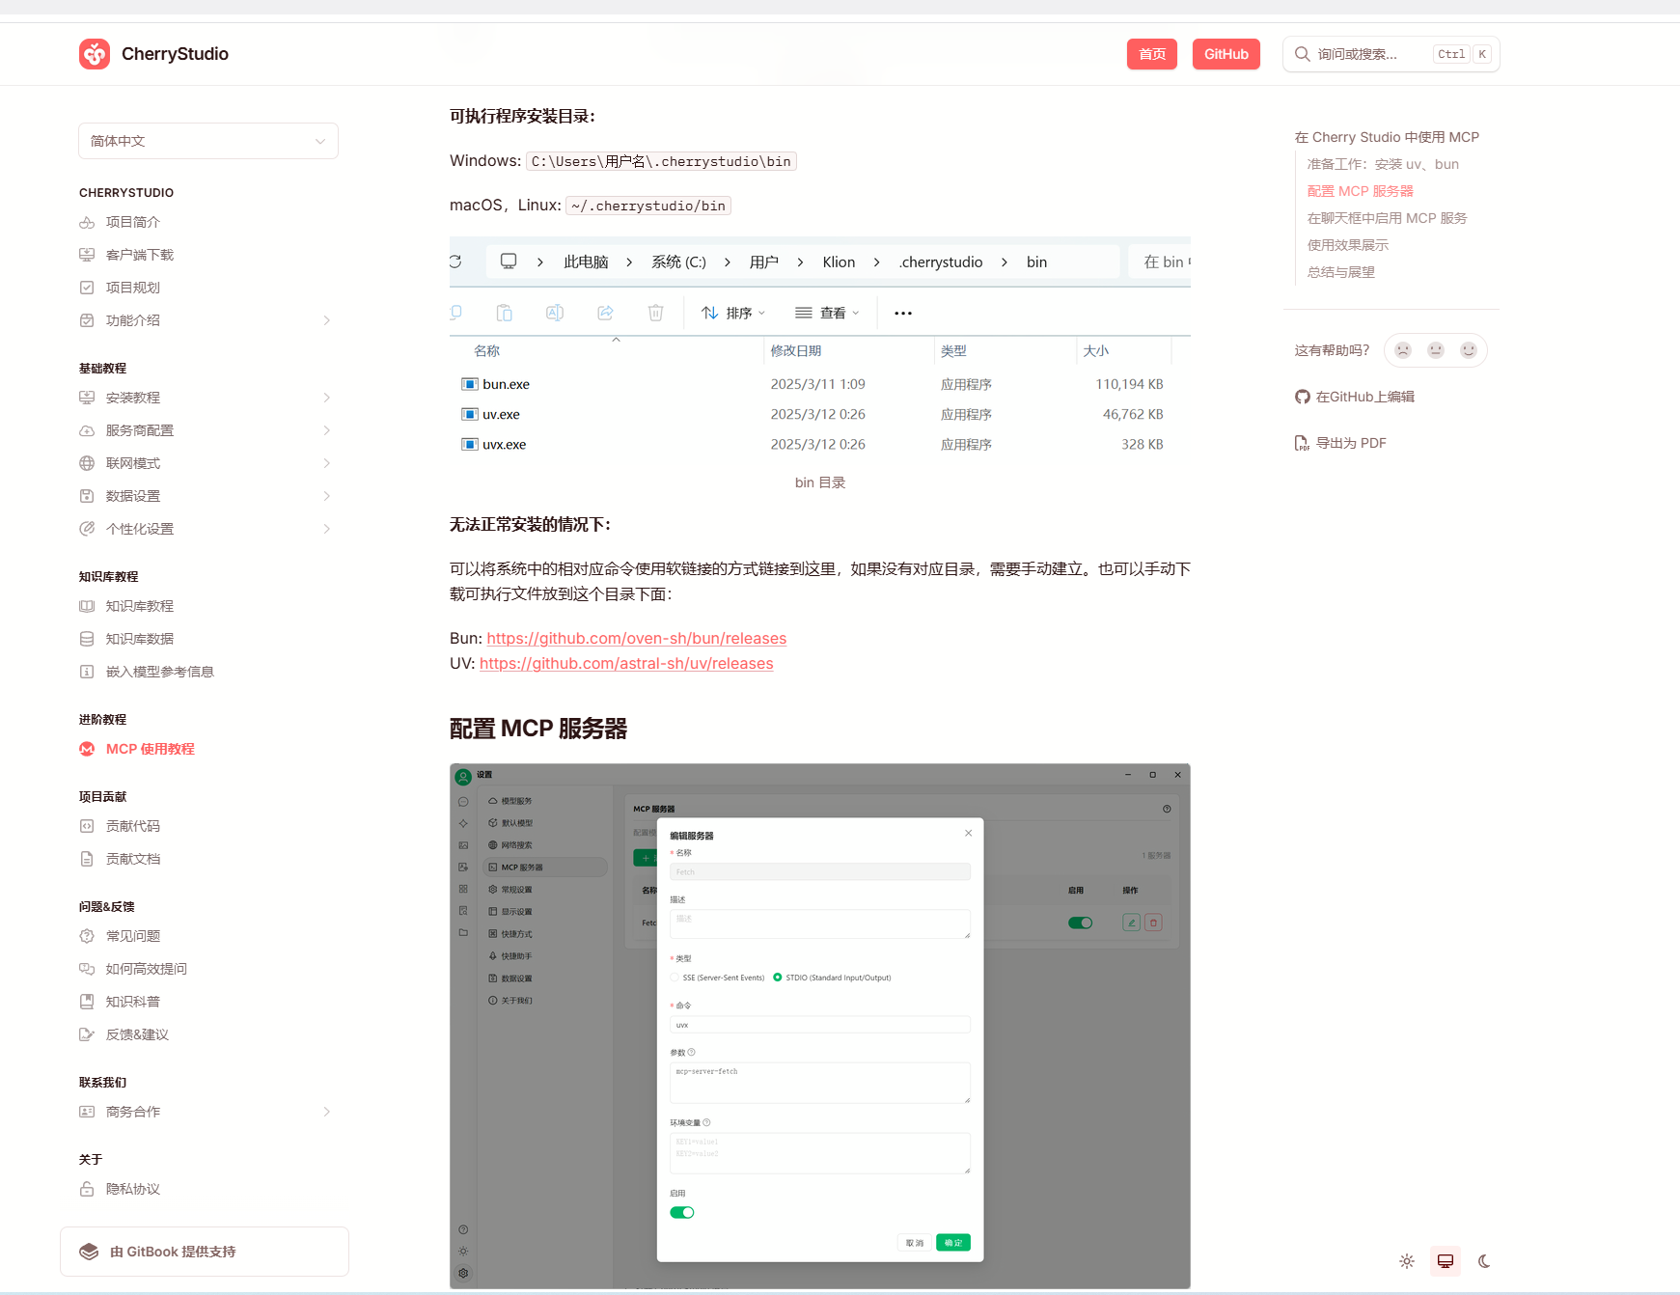1680x1295 pixels.
Task: Click the GitBook logo icon
Action: 89,1252
